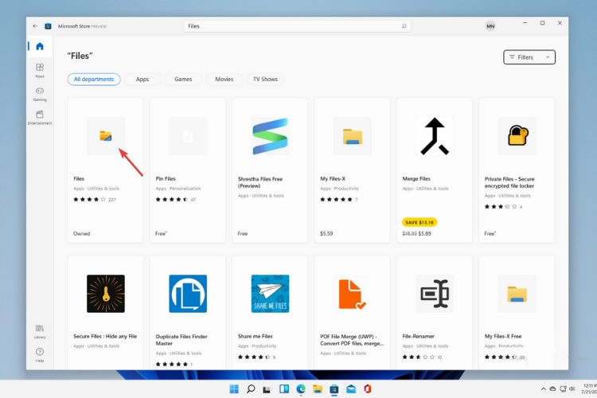Image resolution: width=597 pixels, height=398 pixels.
Task: Click the Secure Files key icon
Action: 106,294
